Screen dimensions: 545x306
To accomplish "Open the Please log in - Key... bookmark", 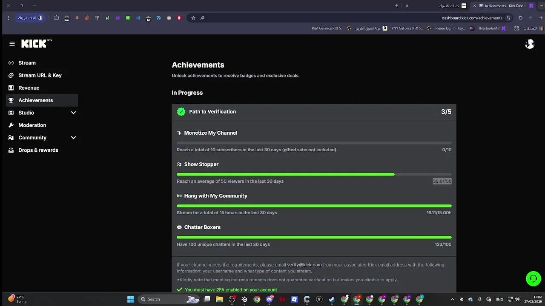I will (x=454, y=28).
